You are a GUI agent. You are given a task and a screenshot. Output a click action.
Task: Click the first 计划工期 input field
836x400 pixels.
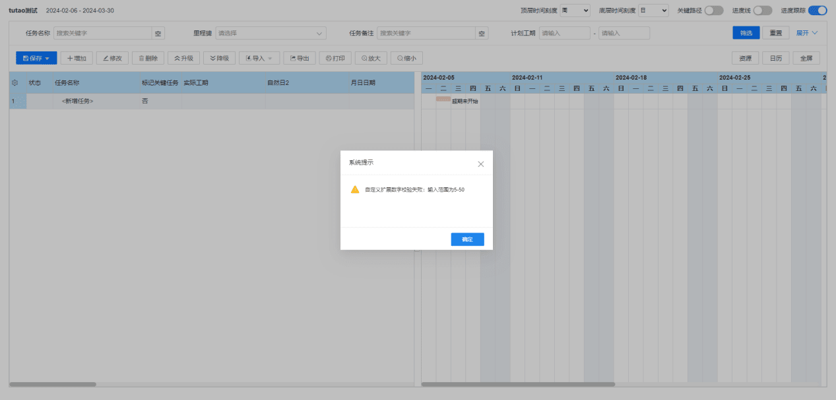[x=565, y=33]
